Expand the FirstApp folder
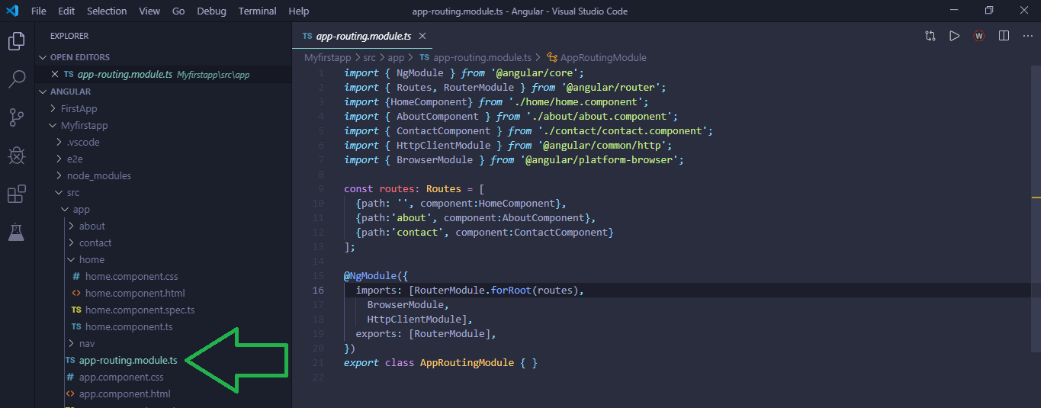1047x408 pixels. [x=53, y=109]
